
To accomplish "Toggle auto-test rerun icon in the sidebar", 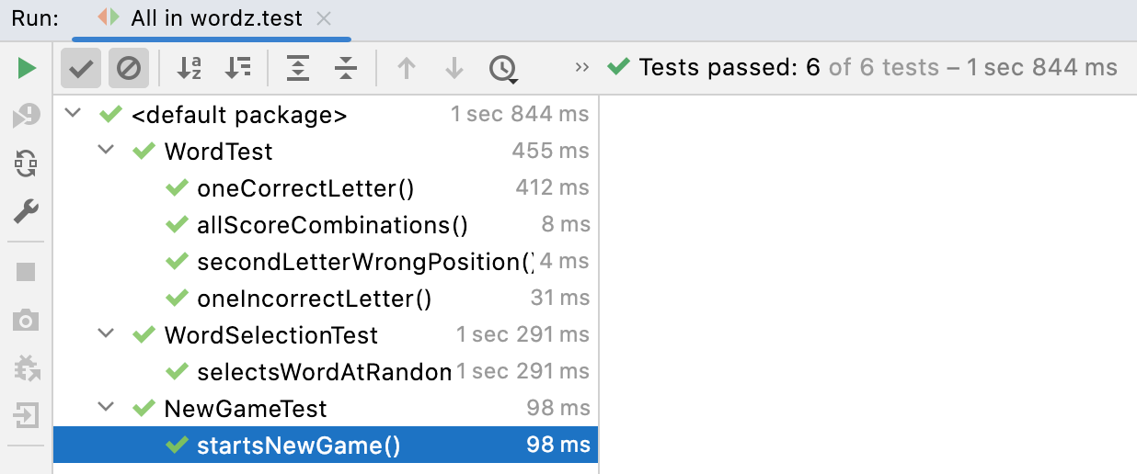I will 27,164.
